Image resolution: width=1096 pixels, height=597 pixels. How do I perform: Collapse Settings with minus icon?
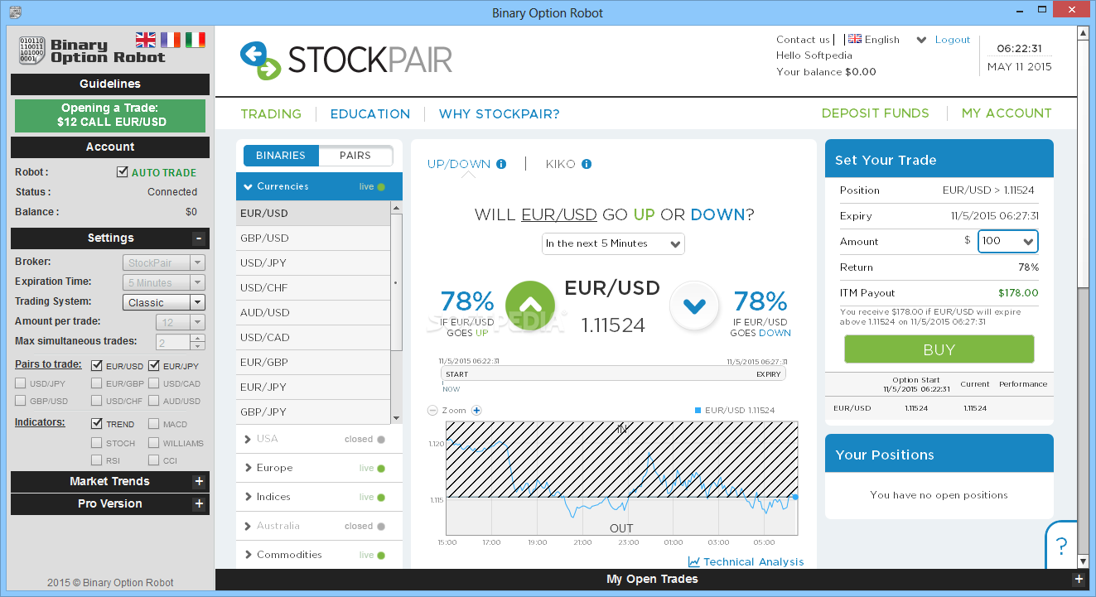tap(199, 238)
